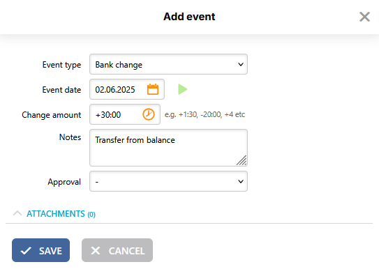Click the Notes resize grip handle
This screenshot has height=269, width=379.
coord(241,160)
